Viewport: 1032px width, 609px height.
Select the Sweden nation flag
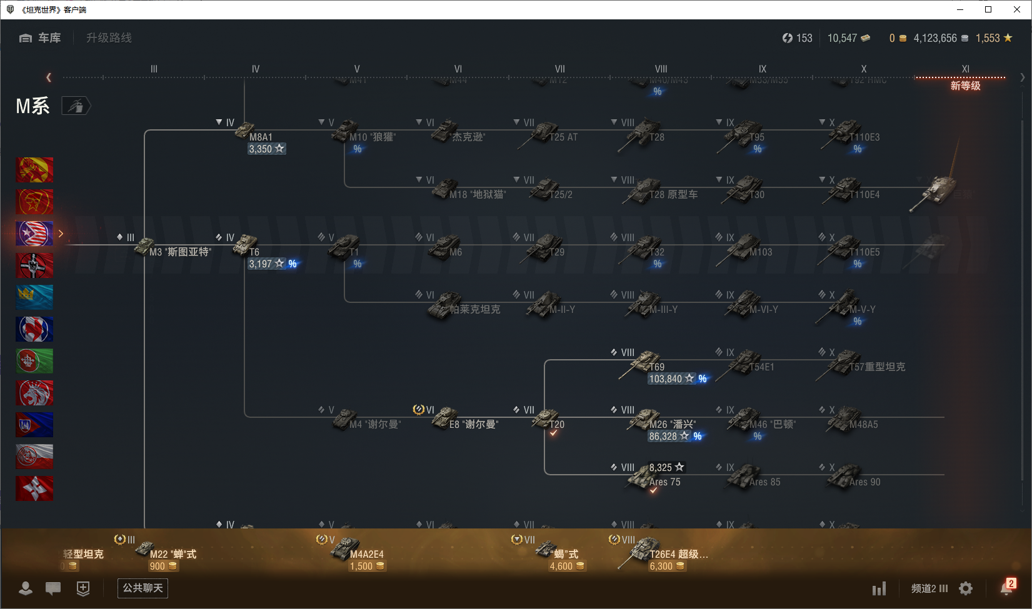[x=34, y=297]
